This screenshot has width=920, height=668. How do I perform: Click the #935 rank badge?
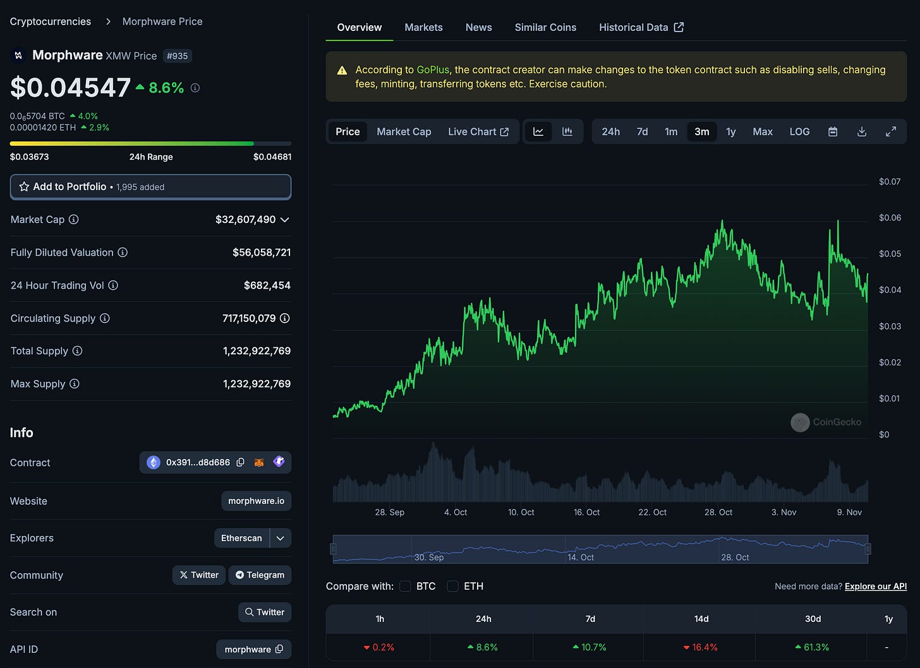click(x=177, y=56)
